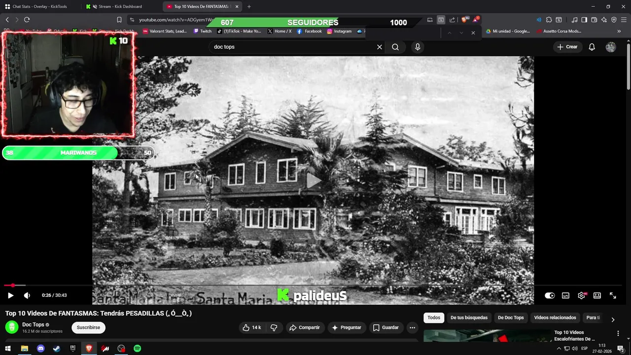Run the YouTube search magnifier
This screenshot has height=355, width=631.
click(395, 47)
